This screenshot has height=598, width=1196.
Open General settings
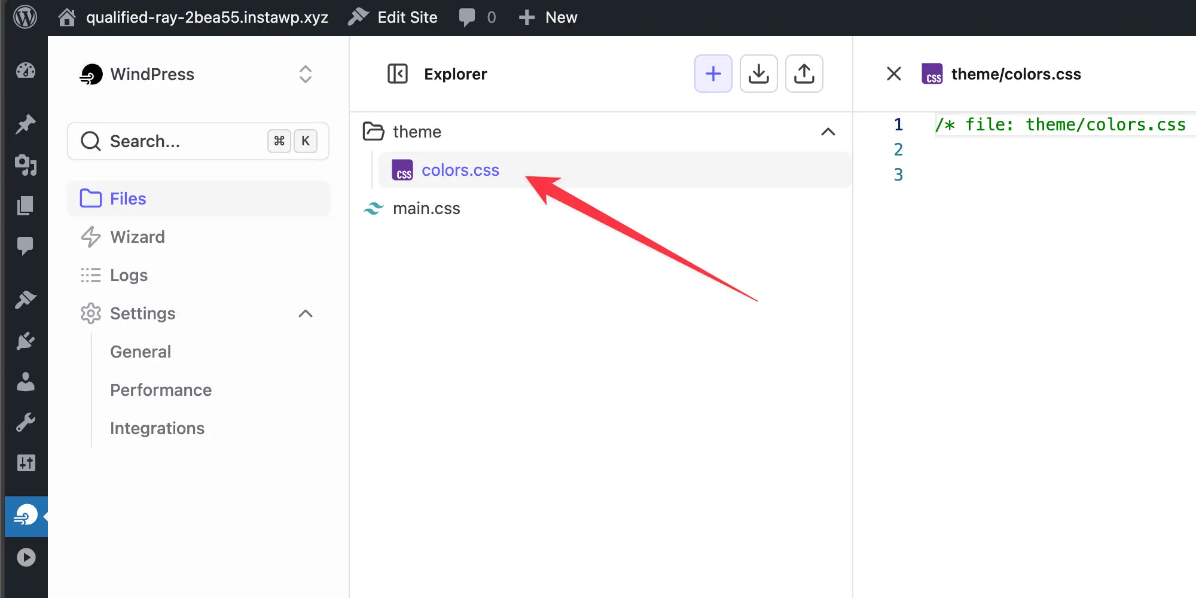coord(141,352)
